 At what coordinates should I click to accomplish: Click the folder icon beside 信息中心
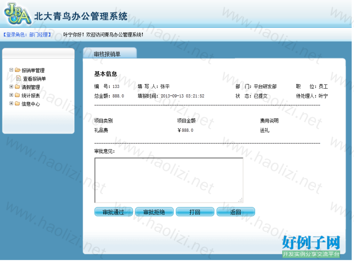coord(17,104)
